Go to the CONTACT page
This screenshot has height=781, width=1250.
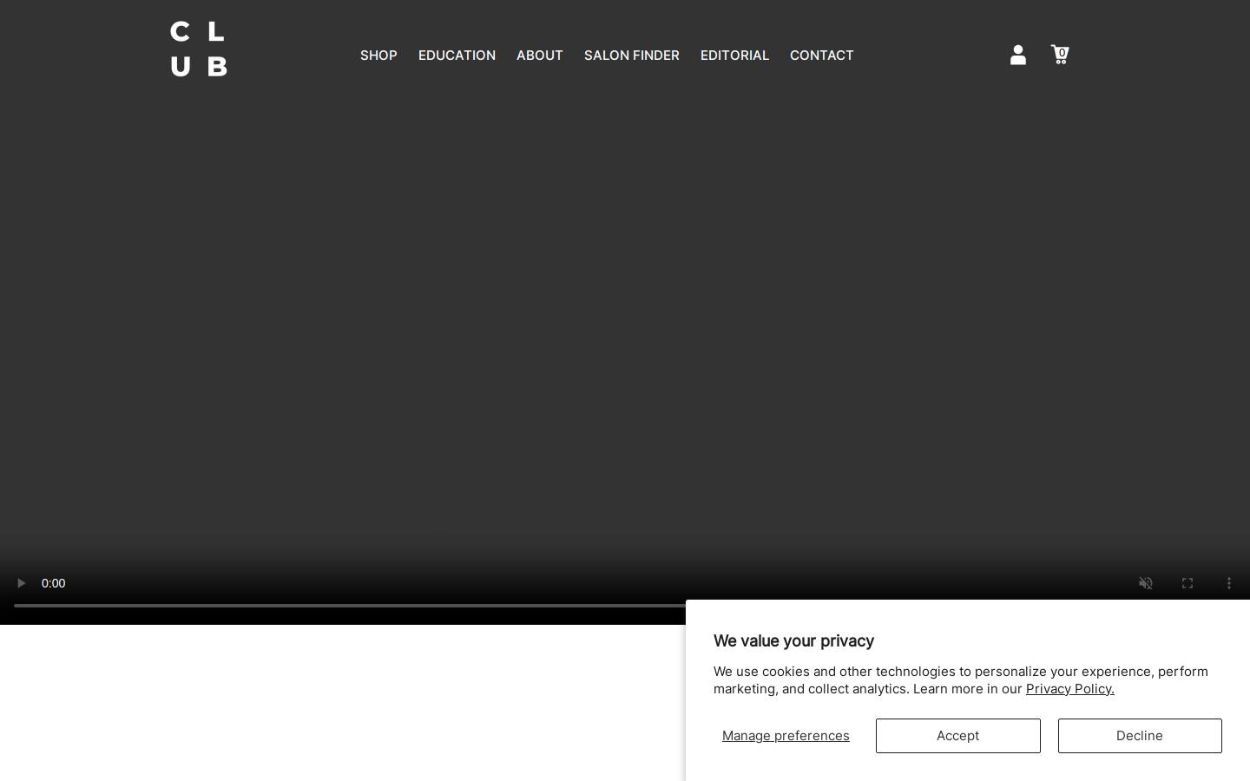click(822, 56)
